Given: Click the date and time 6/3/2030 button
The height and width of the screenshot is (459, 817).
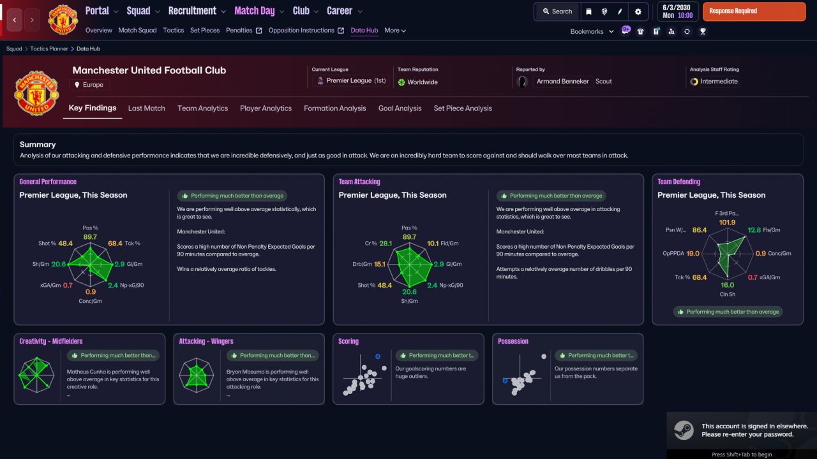Looking at the screenshot, I should (x=677, y=11).
